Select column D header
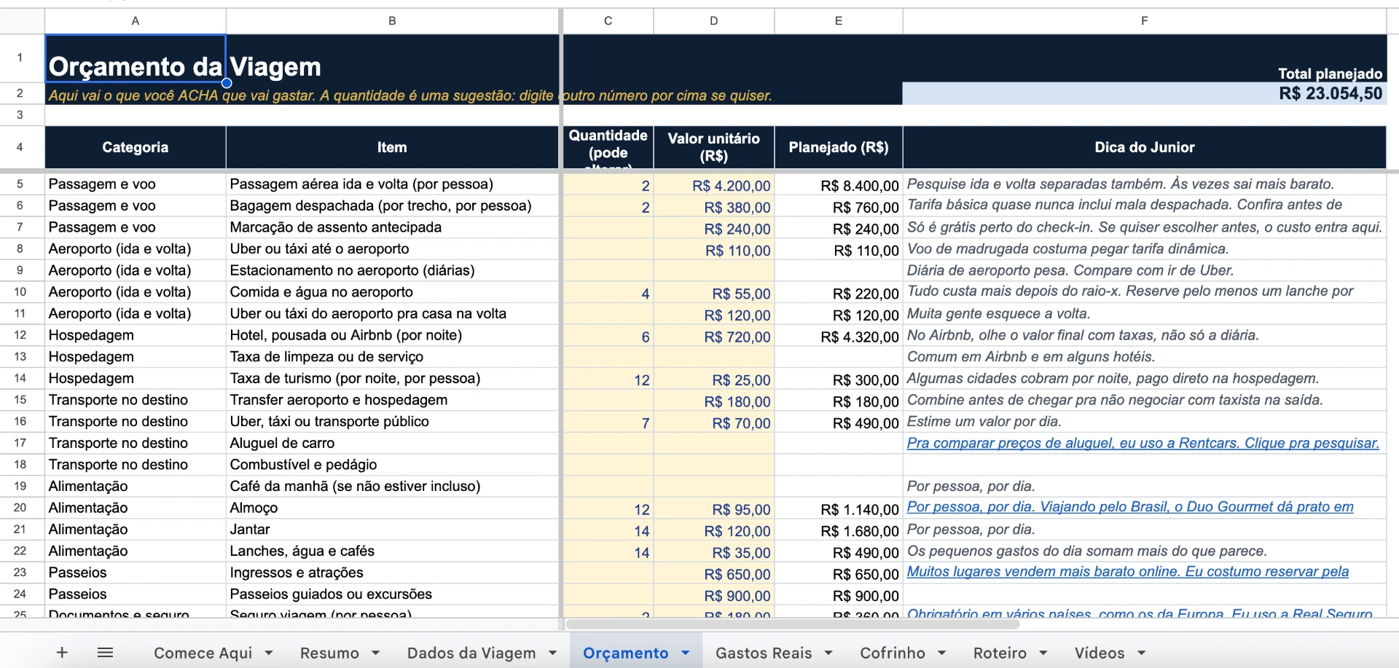 (714, 21)
